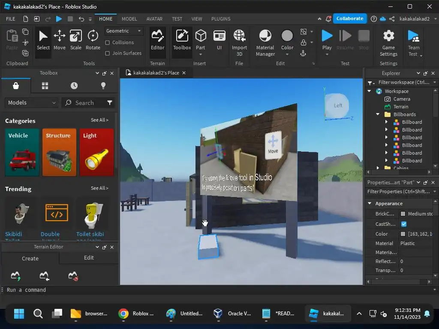
Task: Click See All for Categories
Action: pos(99,120)
